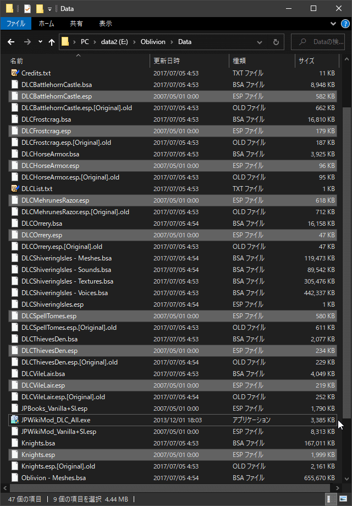Select the DLCVileLair.esp file

(x=173, y=385)
